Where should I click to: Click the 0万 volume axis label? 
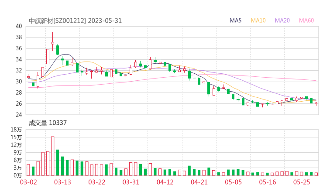point(18,175)
